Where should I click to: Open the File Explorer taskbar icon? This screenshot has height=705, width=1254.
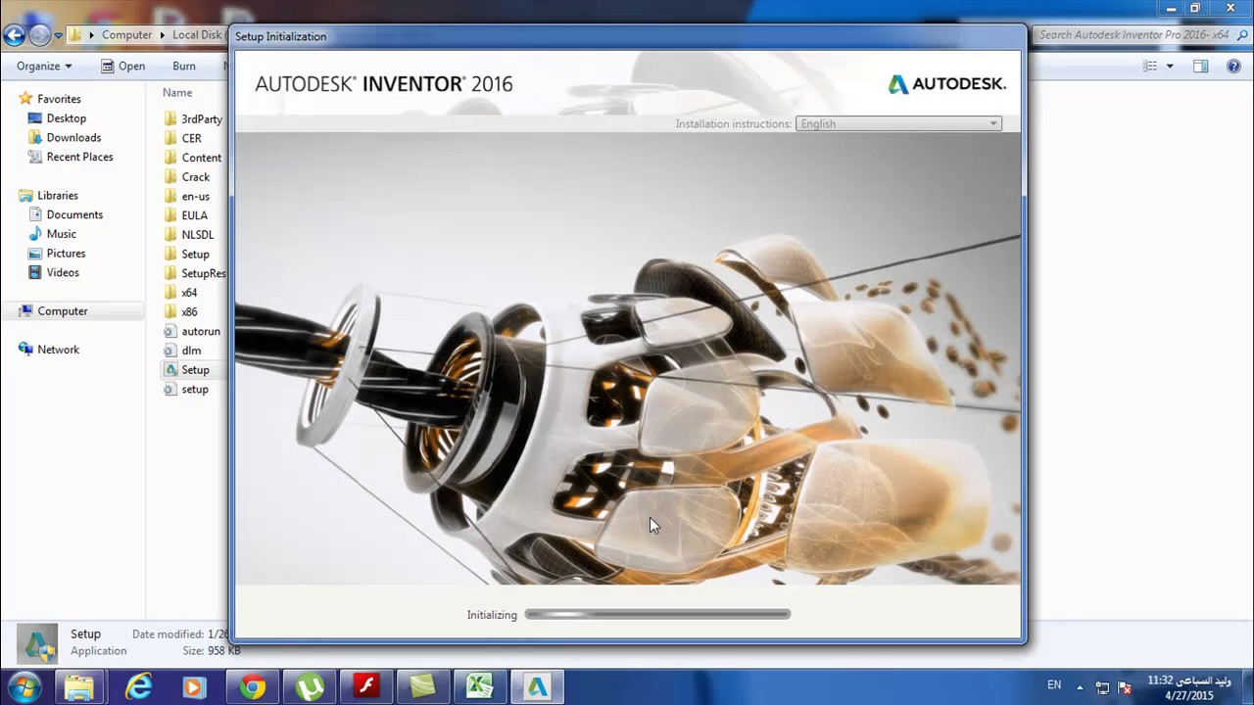(79, 687)
